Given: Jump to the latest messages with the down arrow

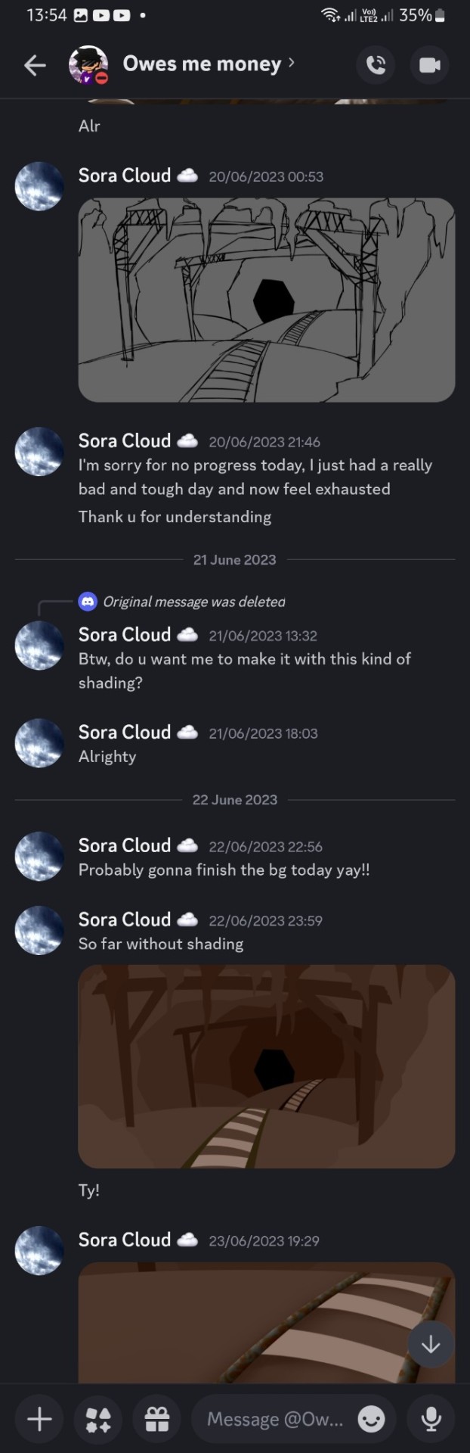Looking at the screenshot, I should [431, 1344].
